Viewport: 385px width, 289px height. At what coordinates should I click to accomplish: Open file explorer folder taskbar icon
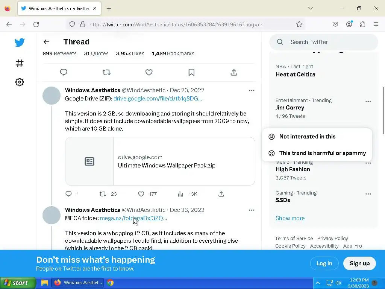point(44,283)
